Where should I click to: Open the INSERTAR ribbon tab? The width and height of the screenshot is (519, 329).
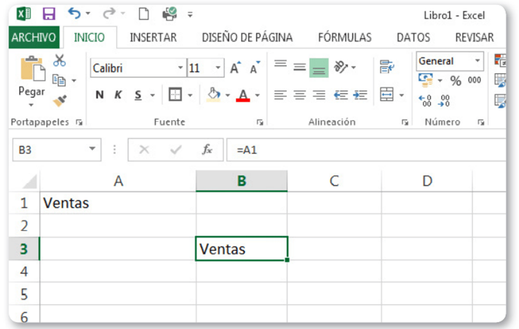pyautogui.click(x=153, y=37)
